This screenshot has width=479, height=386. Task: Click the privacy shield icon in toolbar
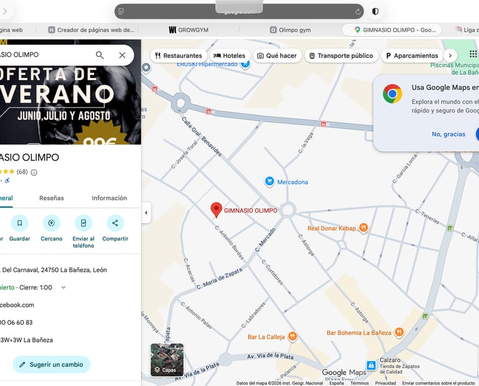pyautogui.click(x=375, y=12)
